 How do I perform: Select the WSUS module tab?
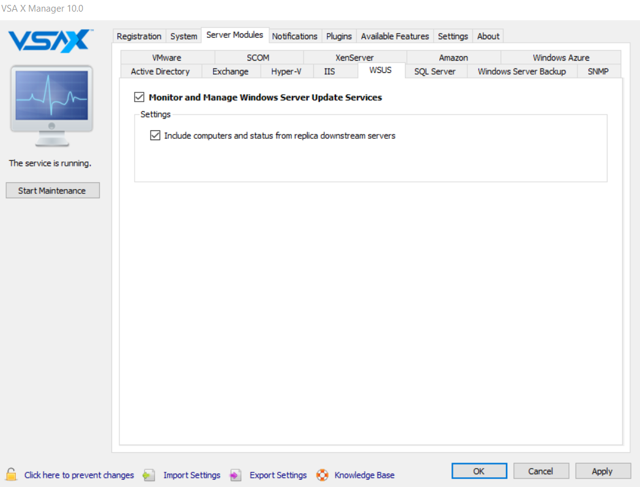click(381, 70)
